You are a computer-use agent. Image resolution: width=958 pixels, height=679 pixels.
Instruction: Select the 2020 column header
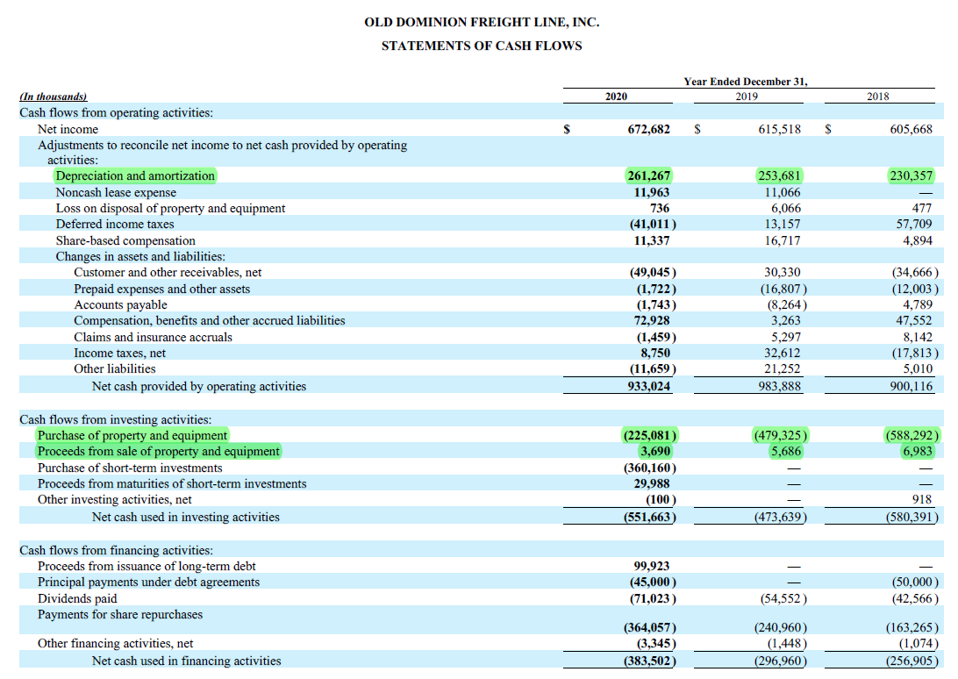click(616, 96)
